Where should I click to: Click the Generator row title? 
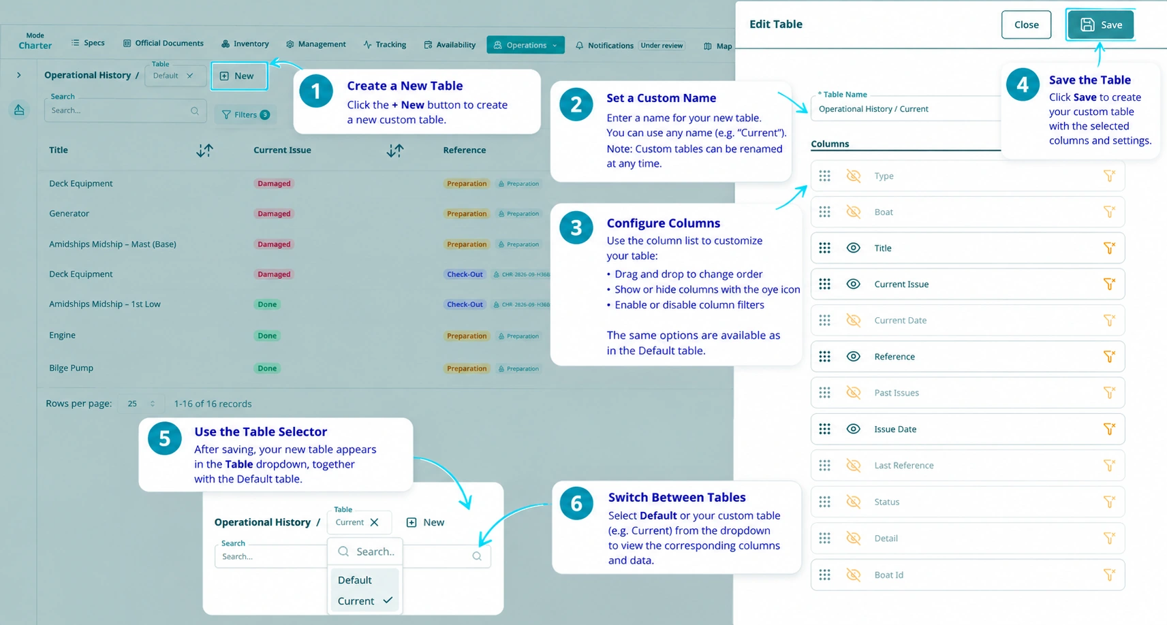(x=69, y=214)
